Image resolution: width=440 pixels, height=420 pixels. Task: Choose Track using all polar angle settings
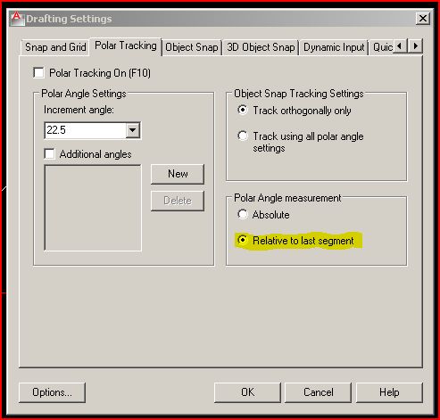(x=243, y=136)
